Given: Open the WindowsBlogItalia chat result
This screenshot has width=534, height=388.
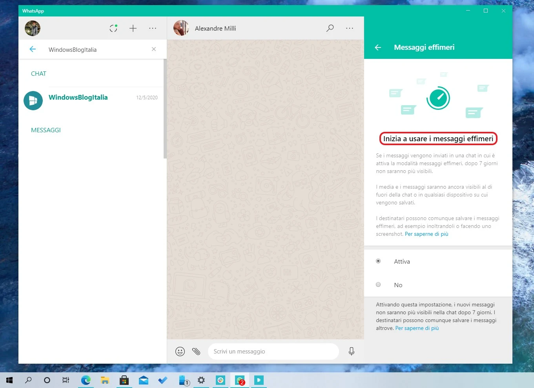Looking at the screenshot, I should (x=78, y=97).
